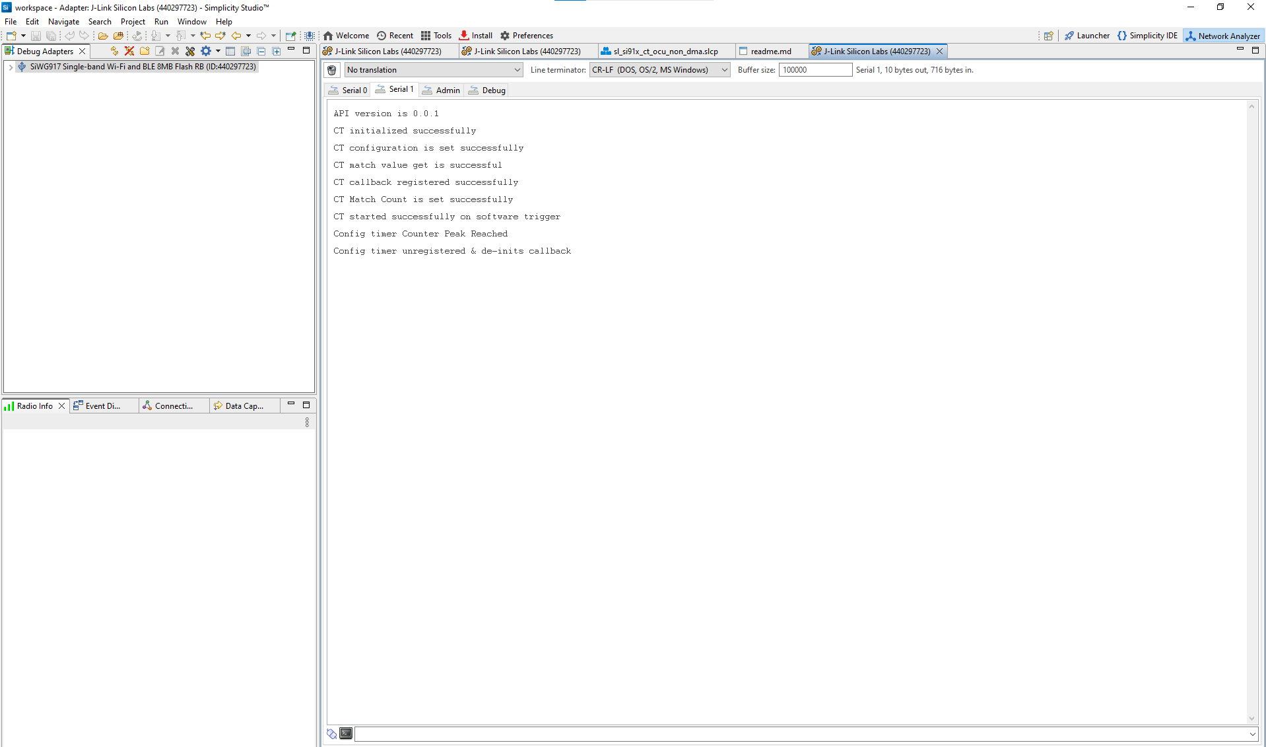Switch to Simplicity IDE perspective
This screenshot has width=1266, height=747.
click(x=1147, y=36)
